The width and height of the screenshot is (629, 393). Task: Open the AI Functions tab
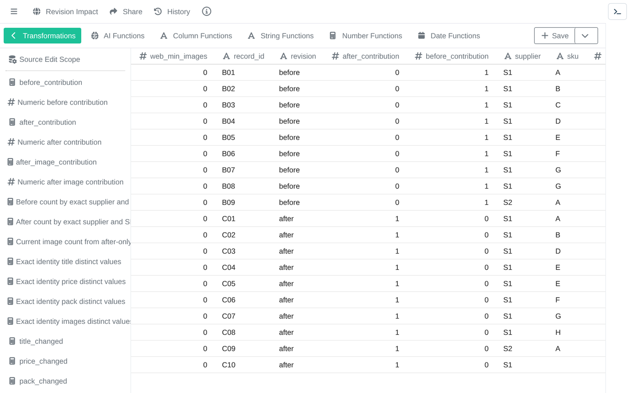point(118,36)
